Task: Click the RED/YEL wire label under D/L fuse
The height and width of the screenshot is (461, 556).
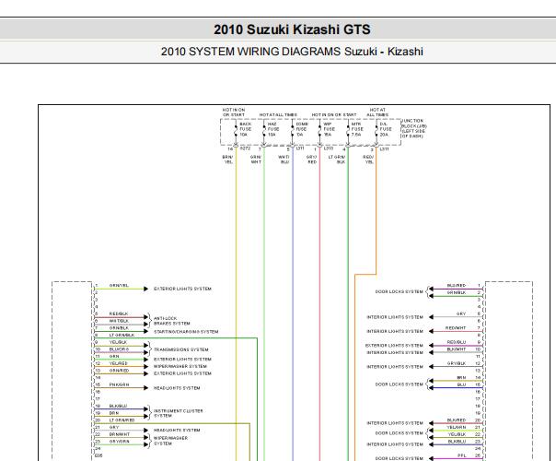Action: point(368,160)
